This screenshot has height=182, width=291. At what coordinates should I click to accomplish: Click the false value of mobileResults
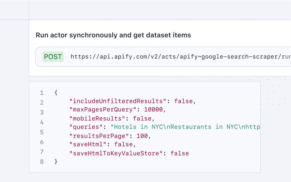click(x=142, y=119)
